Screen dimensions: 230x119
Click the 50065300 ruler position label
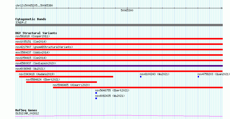point(127,10)
